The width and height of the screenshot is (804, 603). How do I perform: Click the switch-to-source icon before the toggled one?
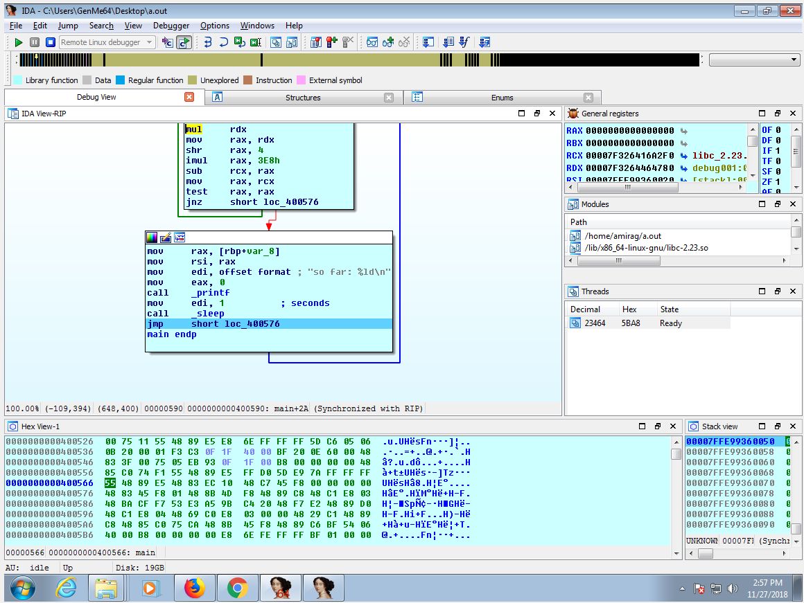[x=168, y=42]
